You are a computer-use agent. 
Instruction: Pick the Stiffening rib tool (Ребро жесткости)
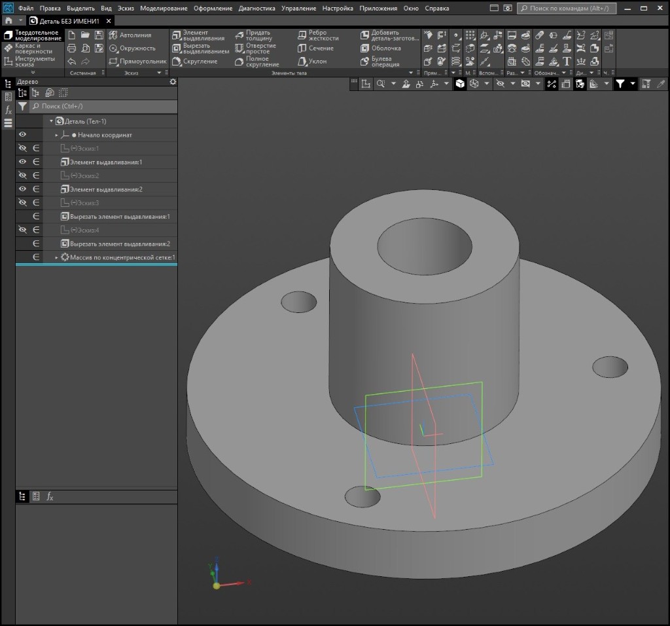click(x=318, y=35)
